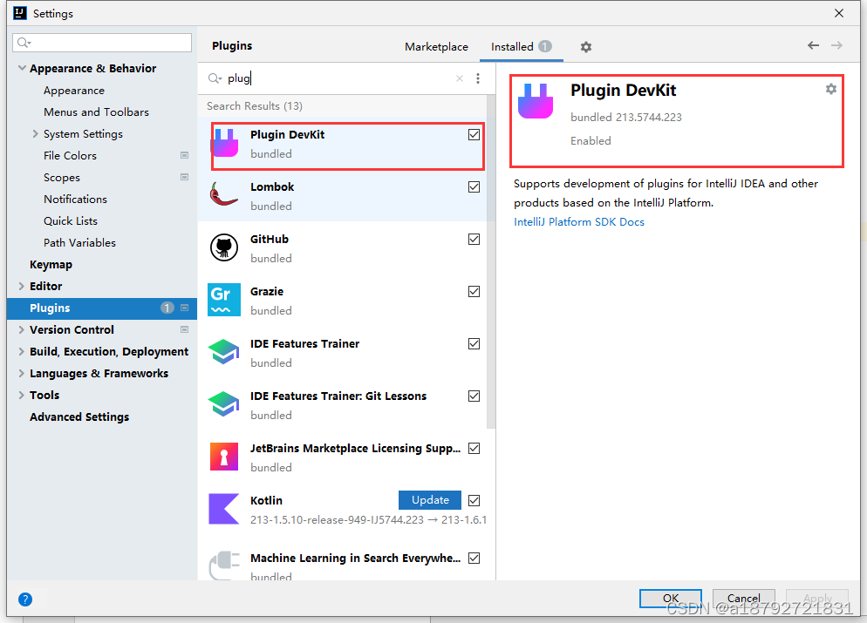867x623 pixels.
Task: Select Keymap in the settings tree
Action: point(51,265)
